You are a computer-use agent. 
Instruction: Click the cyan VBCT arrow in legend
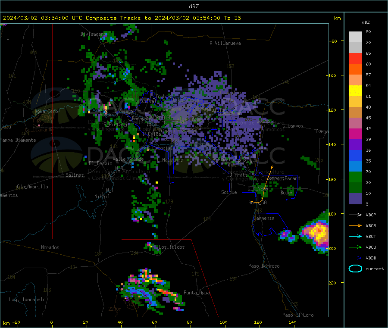(x=355, y=236)
